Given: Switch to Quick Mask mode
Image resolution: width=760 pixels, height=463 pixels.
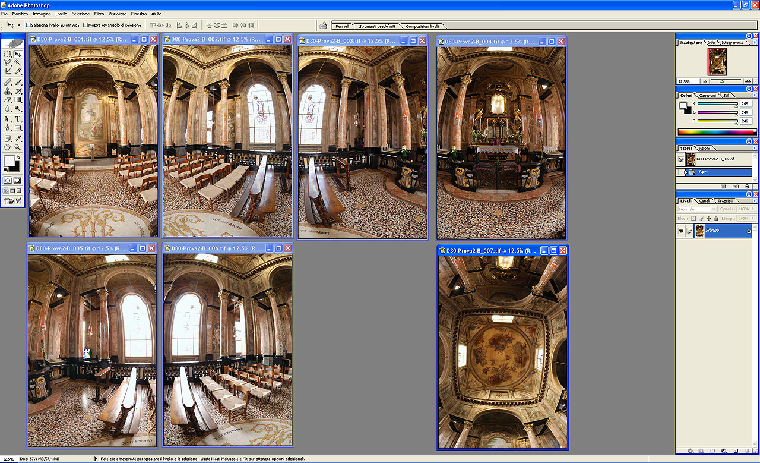Looking at the screenshot, I should pos(17,181).
